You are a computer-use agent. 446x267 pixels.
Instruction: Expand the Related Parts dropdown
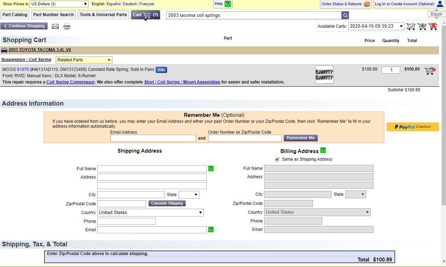coord(84,60)
